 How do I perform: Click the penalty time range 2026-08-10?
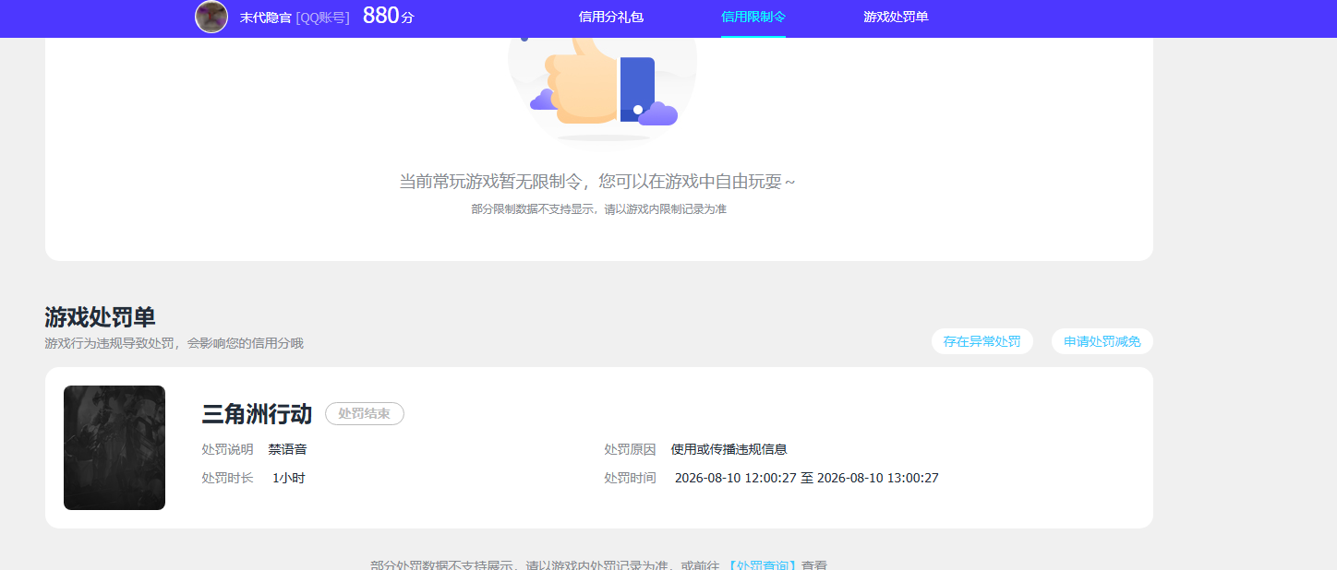tap(807, 478)
